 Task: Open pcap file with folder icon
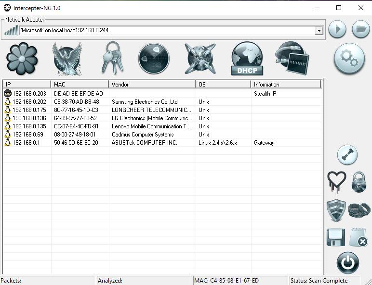(360, 29)
